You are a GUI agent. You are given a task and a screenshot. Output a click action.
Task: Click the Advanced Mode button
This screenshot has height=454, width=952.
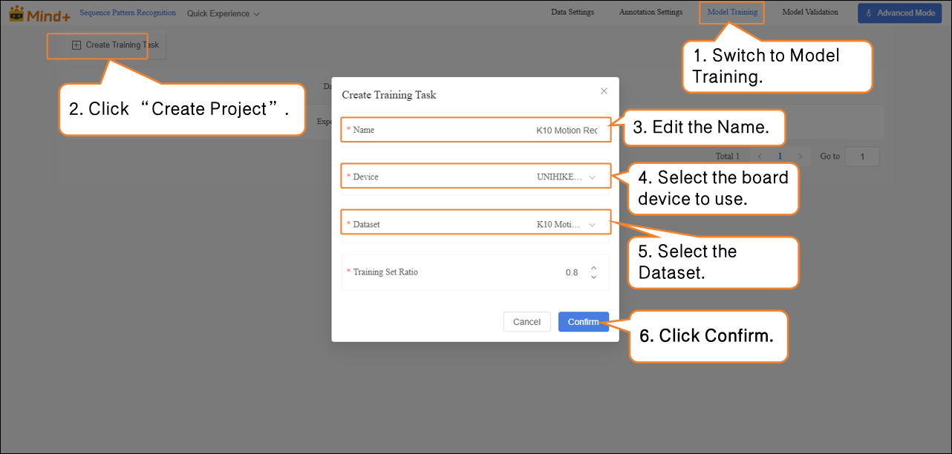[x=899, y=13]
